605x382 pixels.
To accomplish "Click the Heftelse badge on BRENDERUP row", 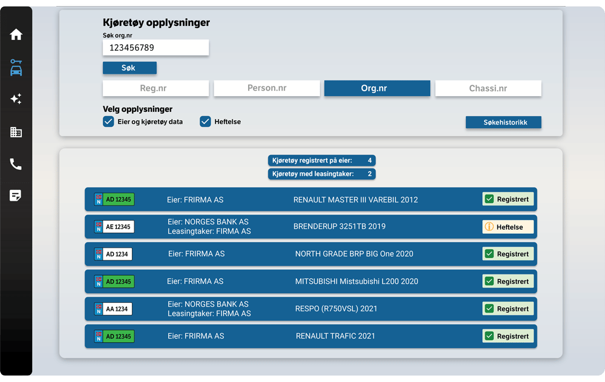I will (x=508, y=227).
